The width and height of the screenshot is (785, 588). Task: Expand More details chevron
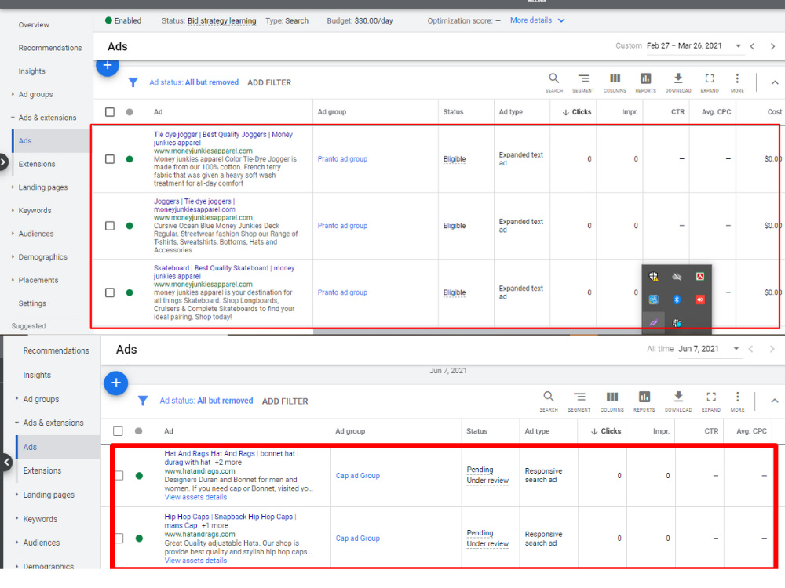tap(561, 20)
